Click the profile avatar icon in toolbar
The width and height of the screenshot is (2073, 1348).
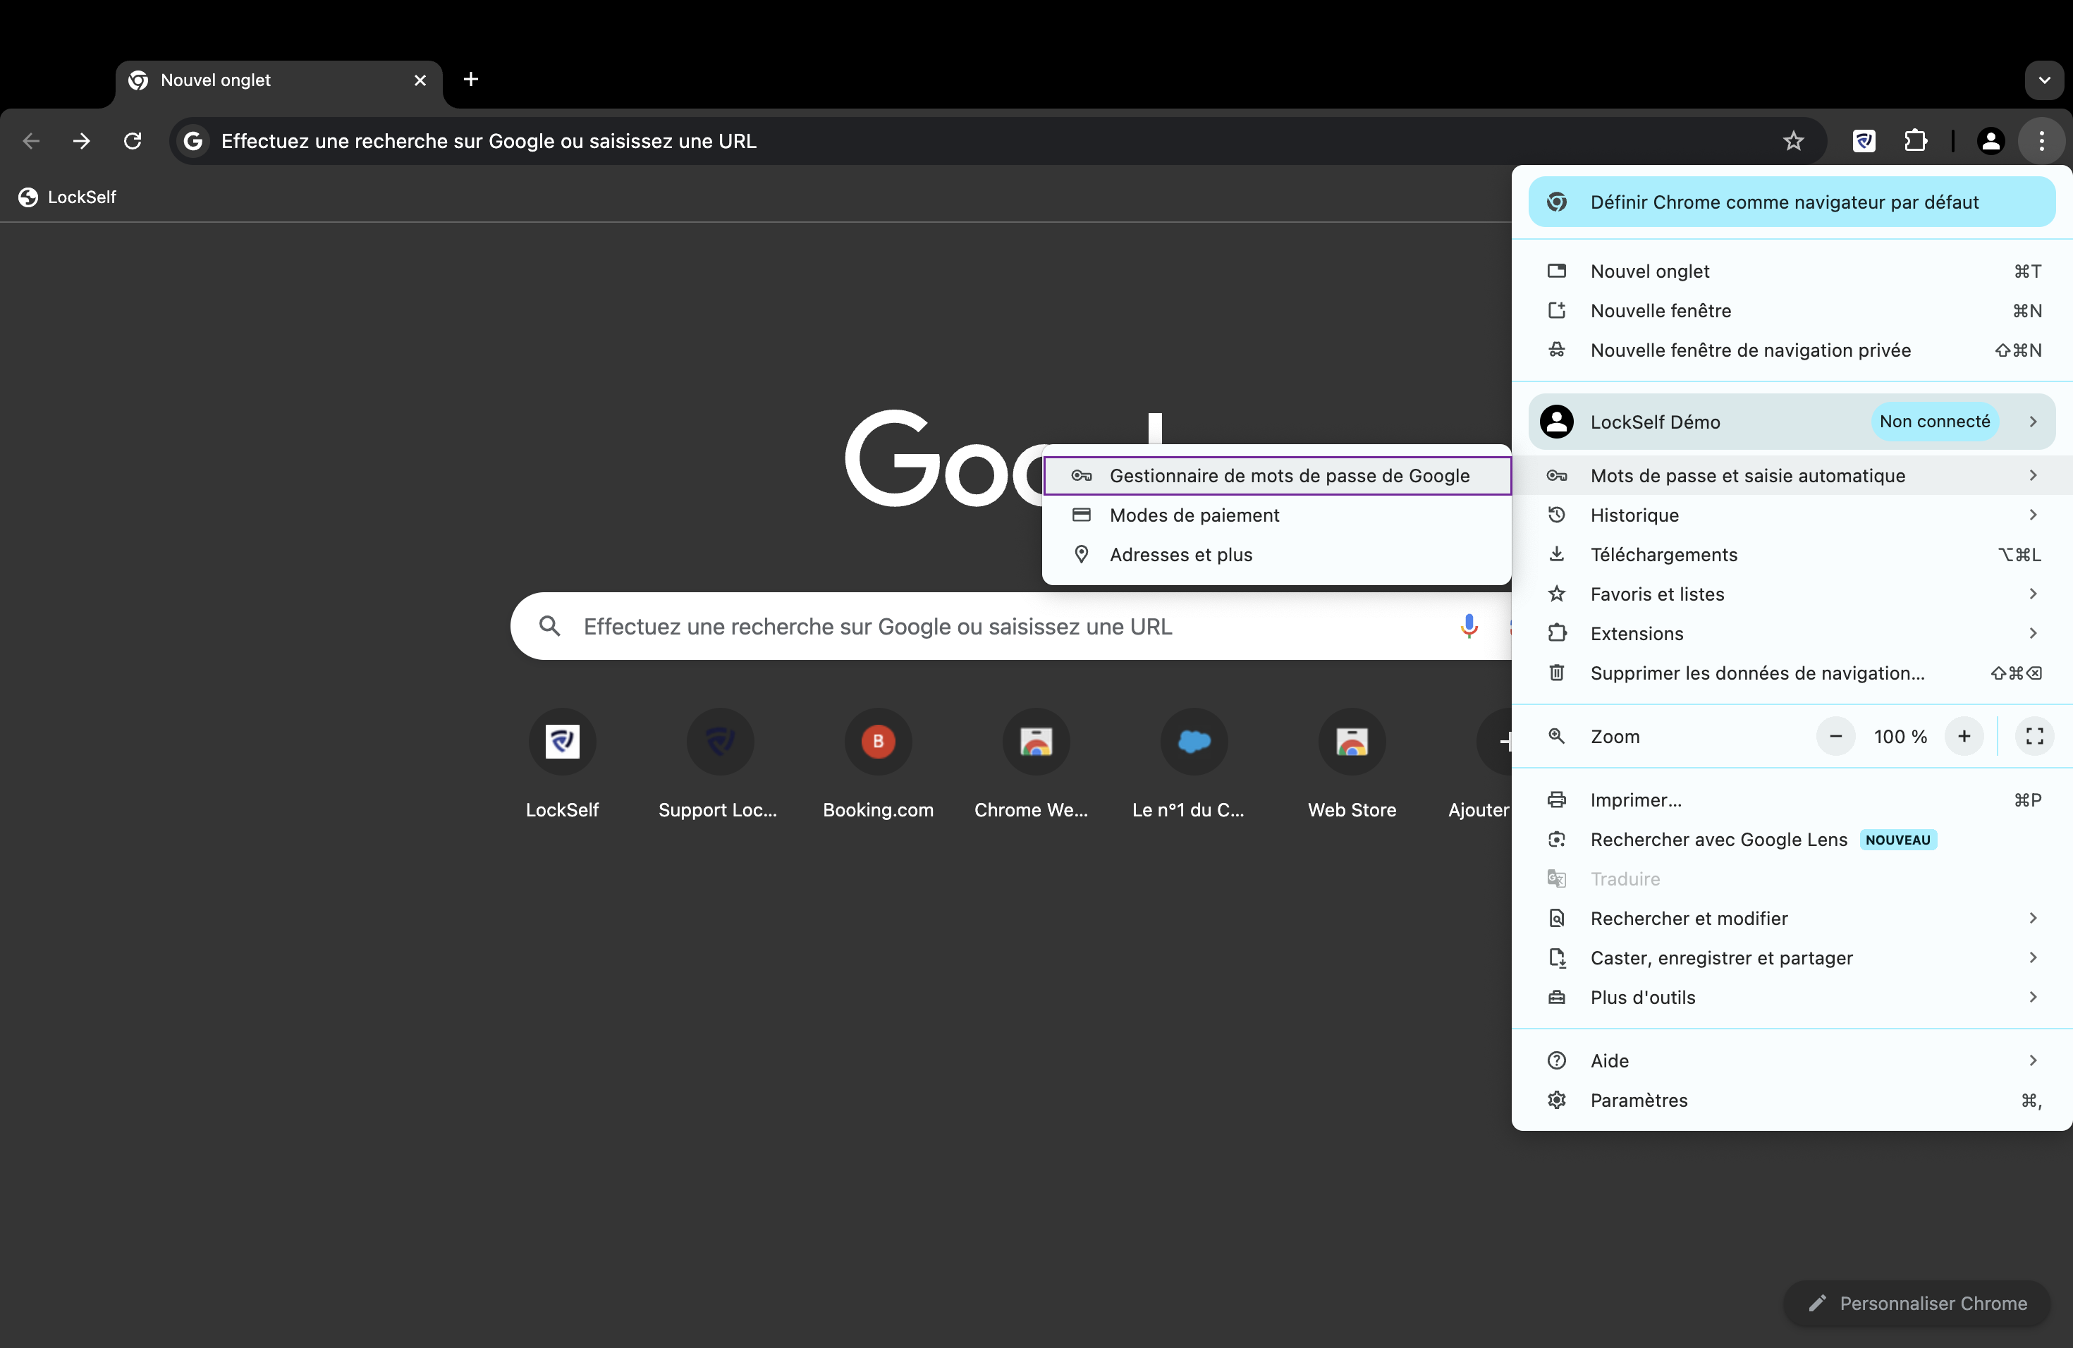(x=1991, y=140)
